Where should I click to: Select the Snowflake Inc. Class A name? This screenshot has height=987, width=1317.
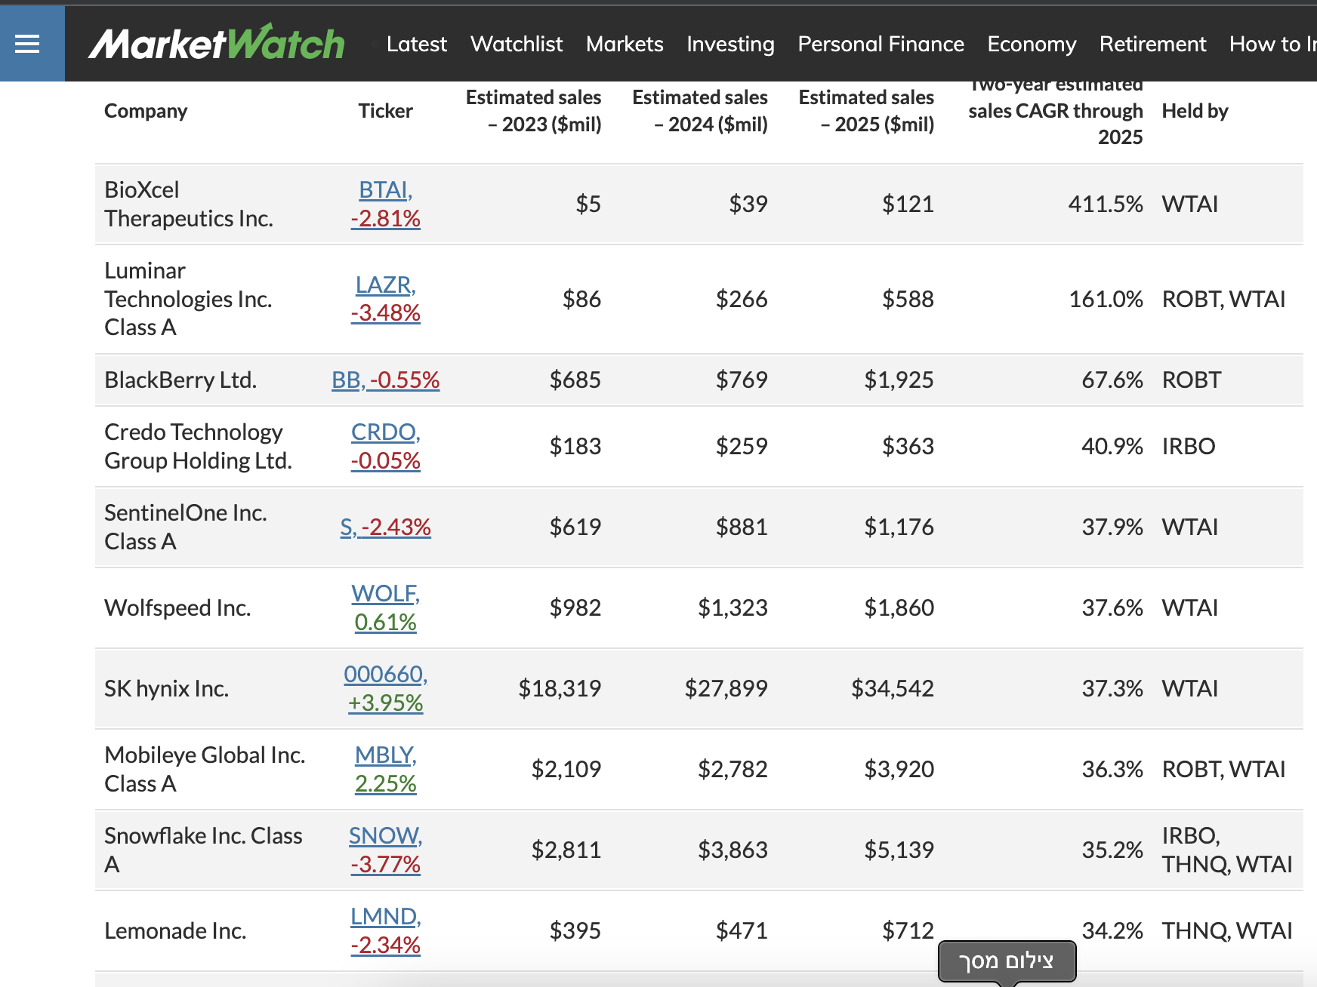tap(203, 850)
